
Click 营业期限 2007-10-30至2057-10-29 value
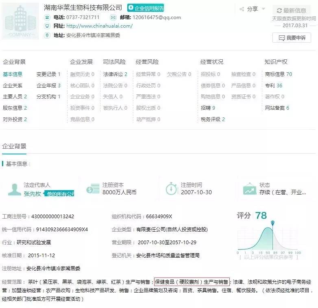point(167,242)
